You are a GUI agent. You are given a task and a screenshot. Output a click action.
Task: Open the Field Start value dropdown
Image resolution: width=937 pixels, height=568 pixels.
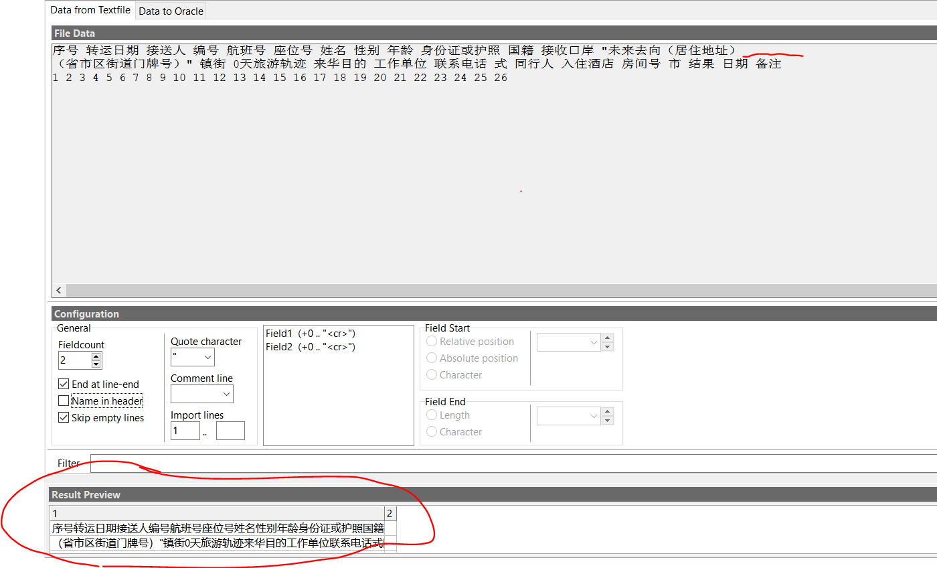tap(594, 342)
